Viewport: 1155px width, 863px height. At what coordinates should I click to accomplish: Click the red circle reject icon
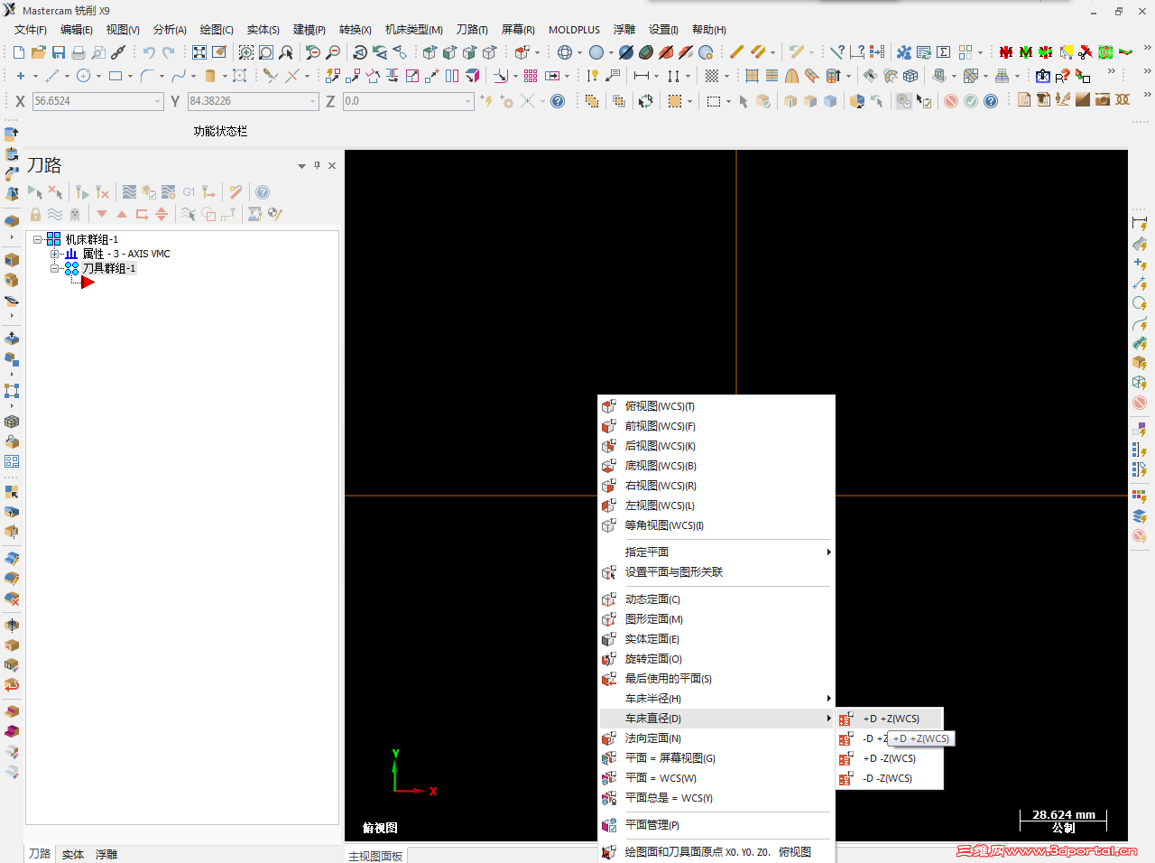pyautogui.click(x=951, y=101)
